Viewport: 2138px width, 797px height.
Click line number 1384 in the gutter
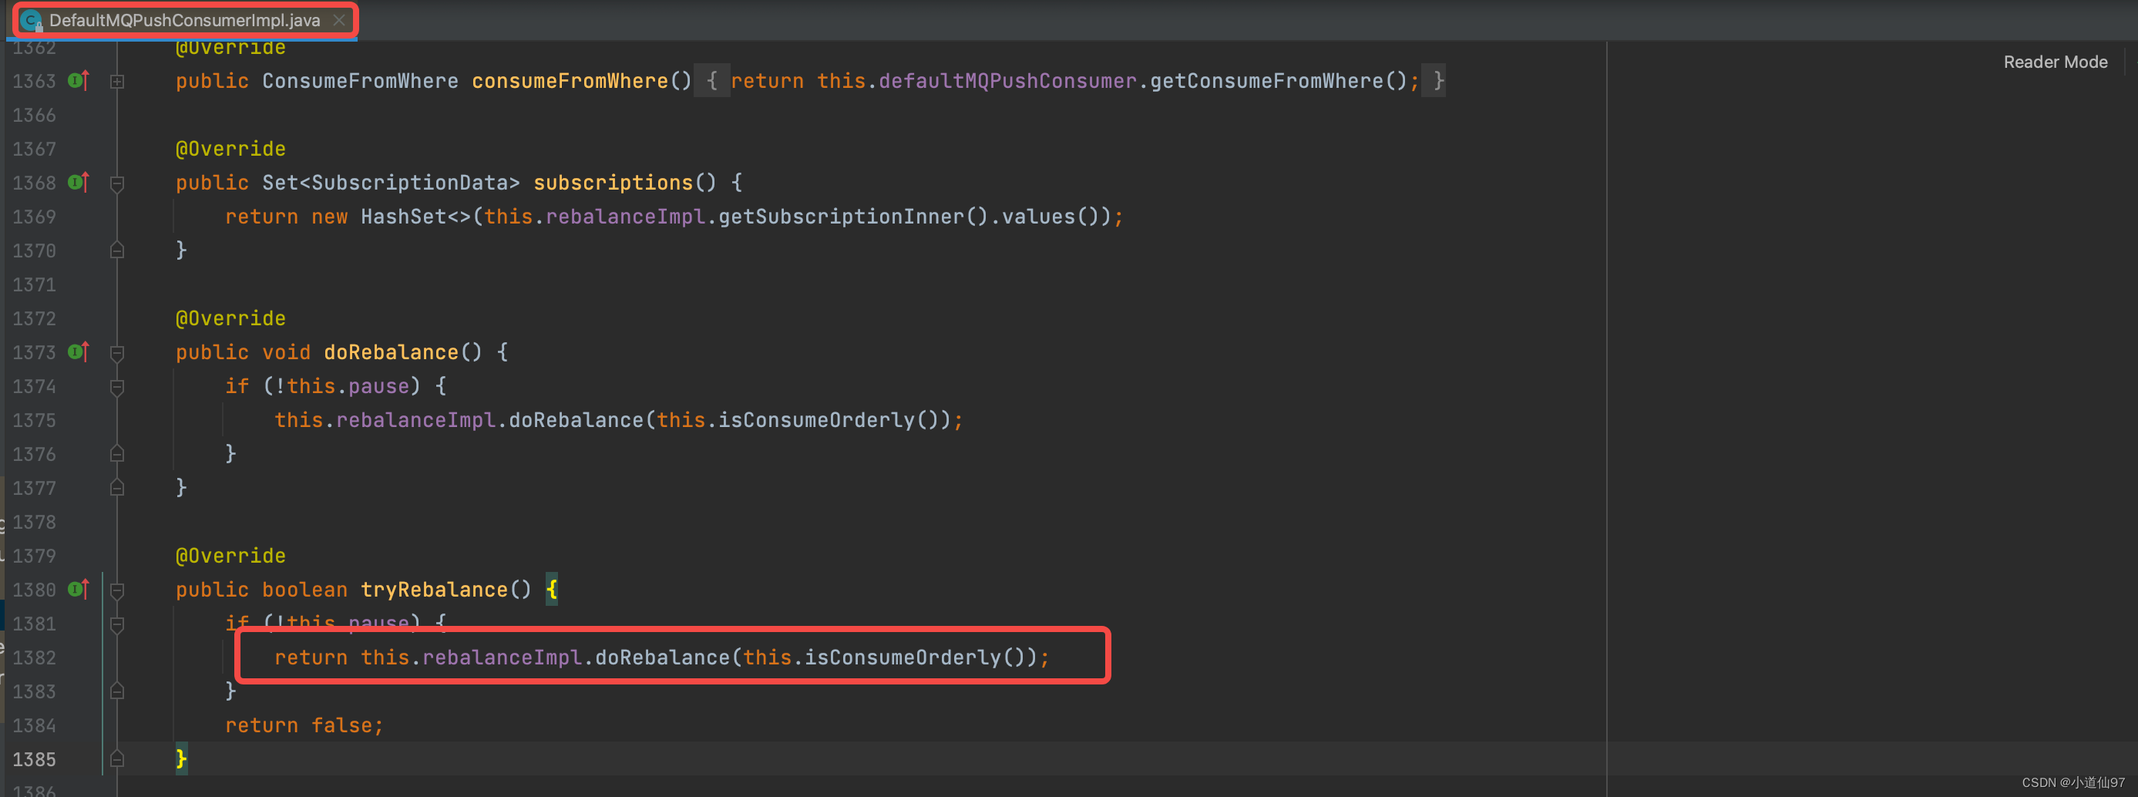click(x=34, y=725)
